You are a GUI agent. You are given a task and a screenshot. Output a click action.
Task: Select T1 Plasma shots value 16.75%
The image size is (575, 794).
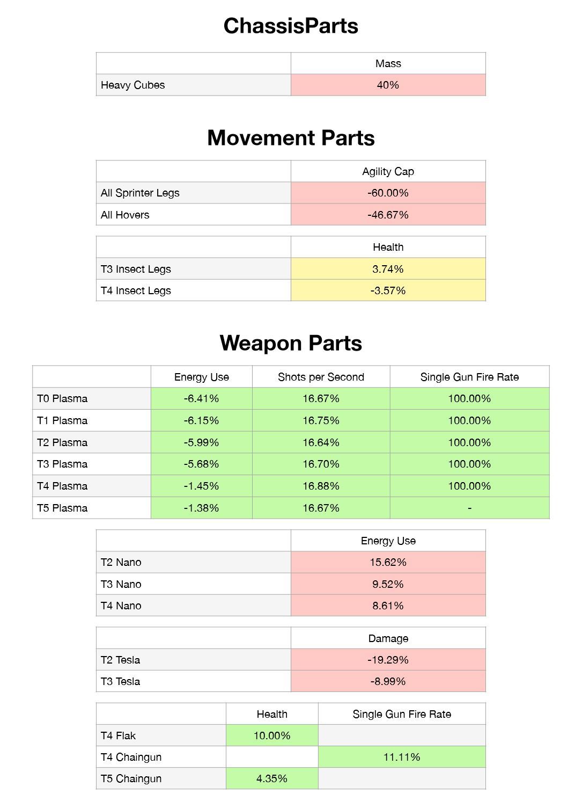pos(321,420)
